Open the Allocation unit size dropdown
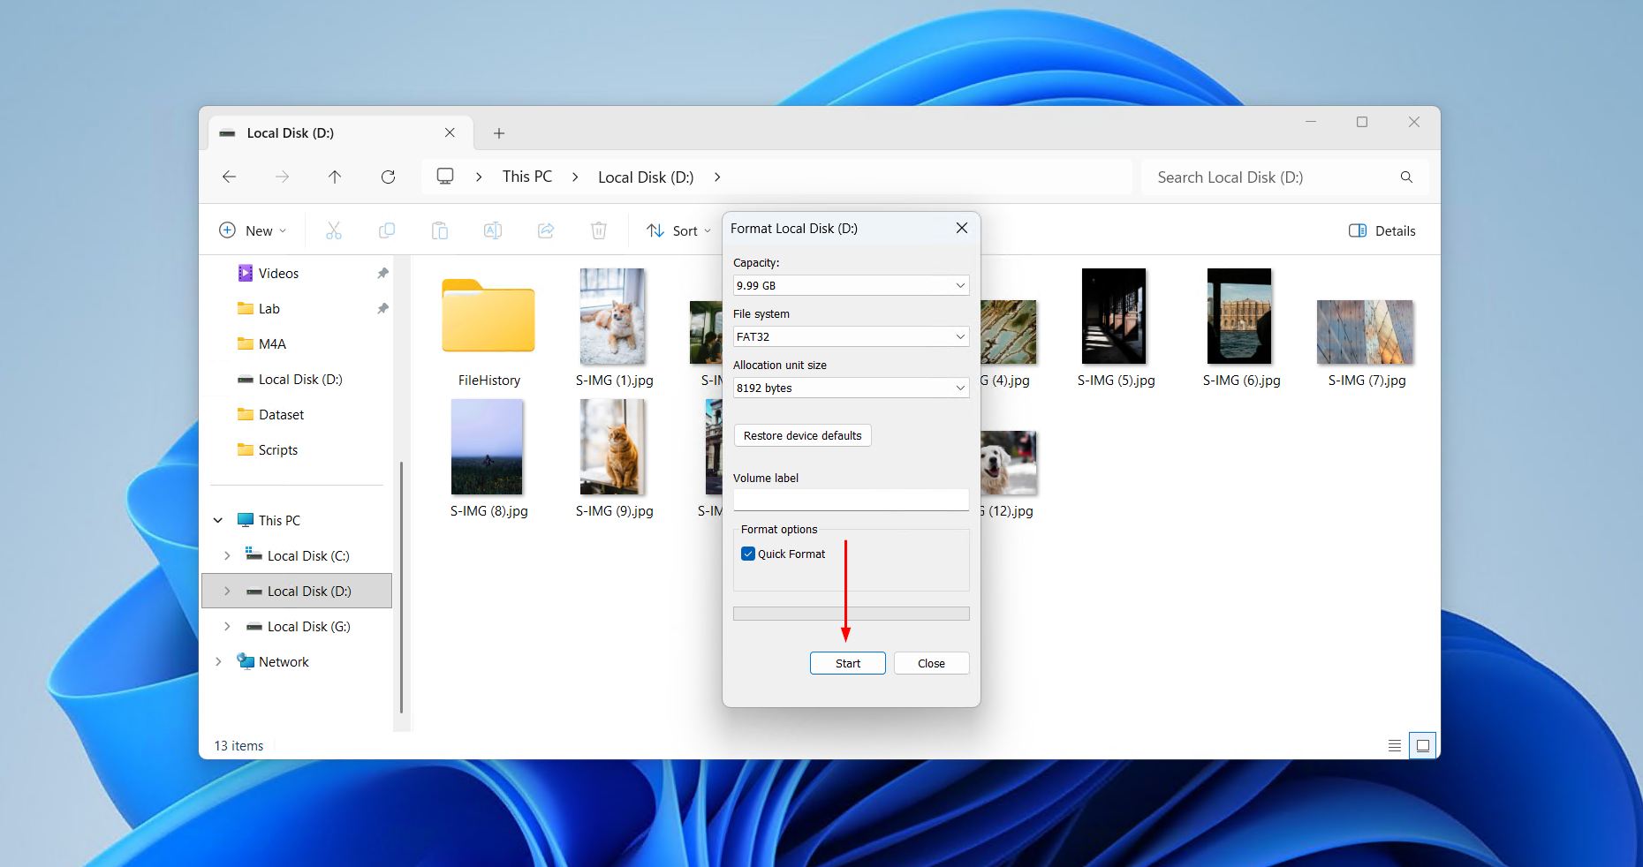Viewport: 1643px width, 867px height. (x=851, y=388)
